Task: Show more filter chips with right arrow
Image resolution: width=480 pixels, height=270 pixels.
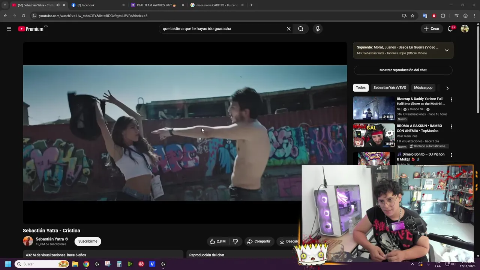Action: click(x=447, y=88)
